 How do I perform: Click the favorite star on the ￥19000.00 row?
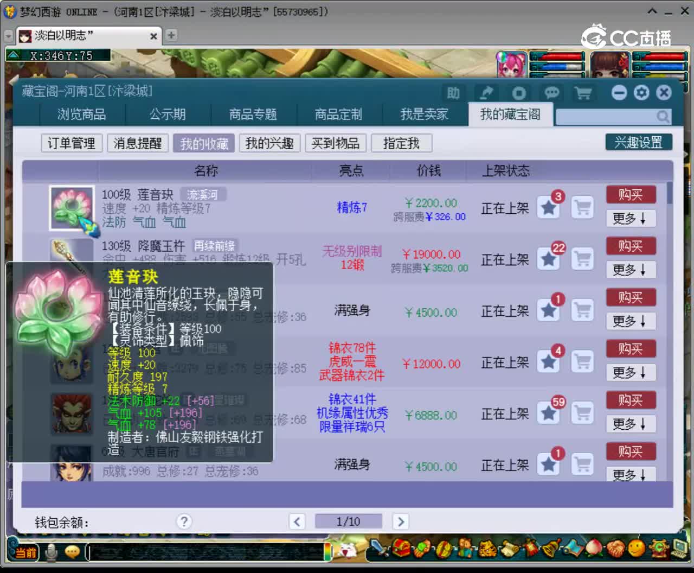(549, 259)
